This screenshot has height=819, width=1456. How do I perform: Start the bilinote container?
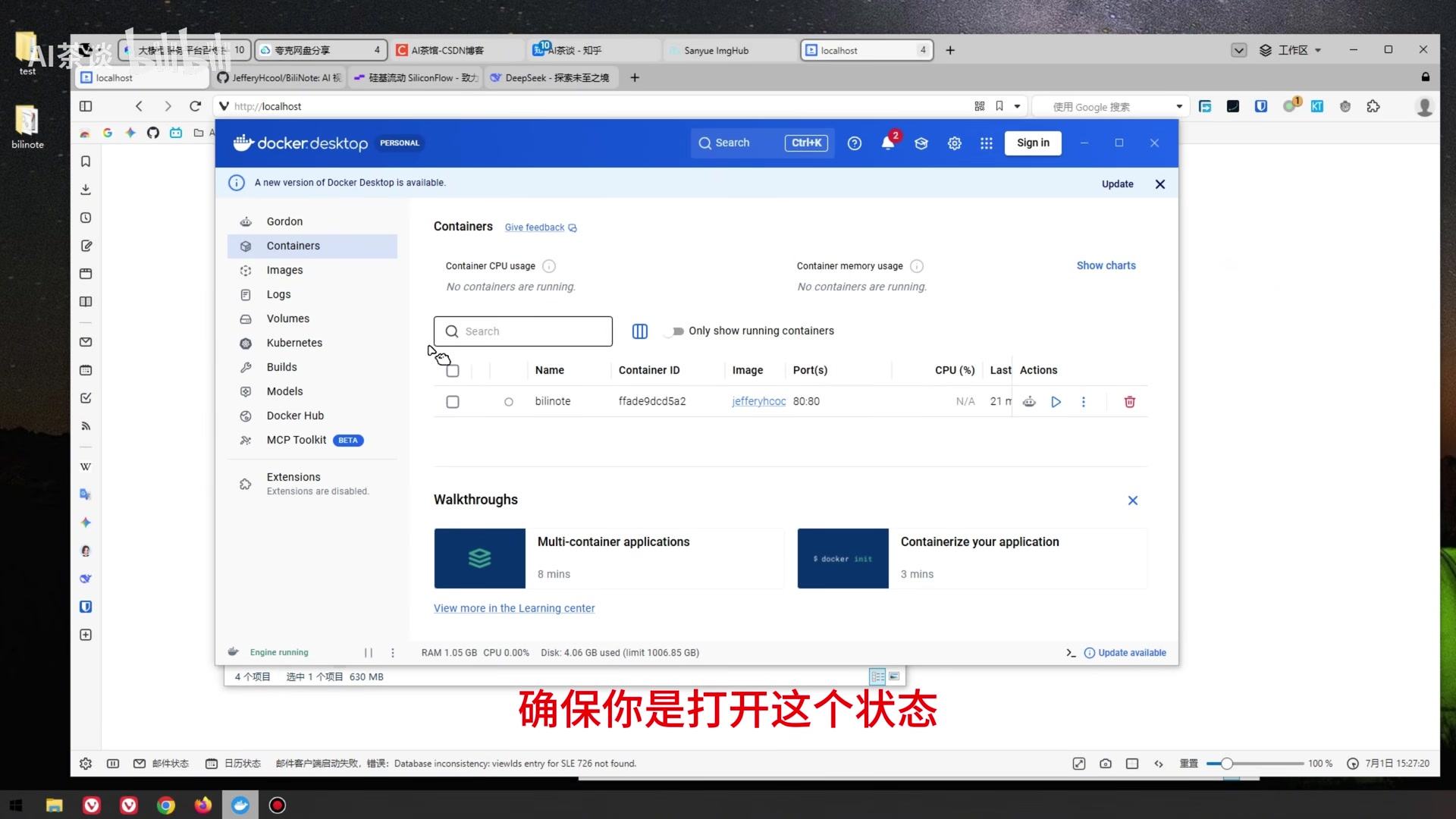click(1056, 402)
